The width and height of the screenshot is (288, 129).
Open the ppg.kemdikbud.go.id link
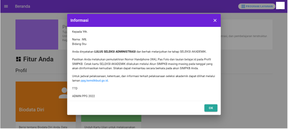(x=94, y=81)
